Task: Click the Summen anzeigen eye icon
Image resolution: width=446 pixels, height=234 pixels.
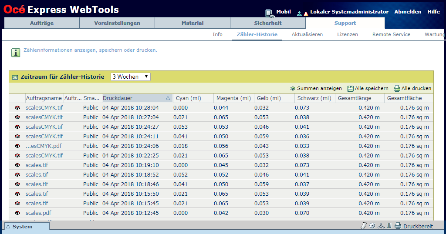Action: (293, 89)
